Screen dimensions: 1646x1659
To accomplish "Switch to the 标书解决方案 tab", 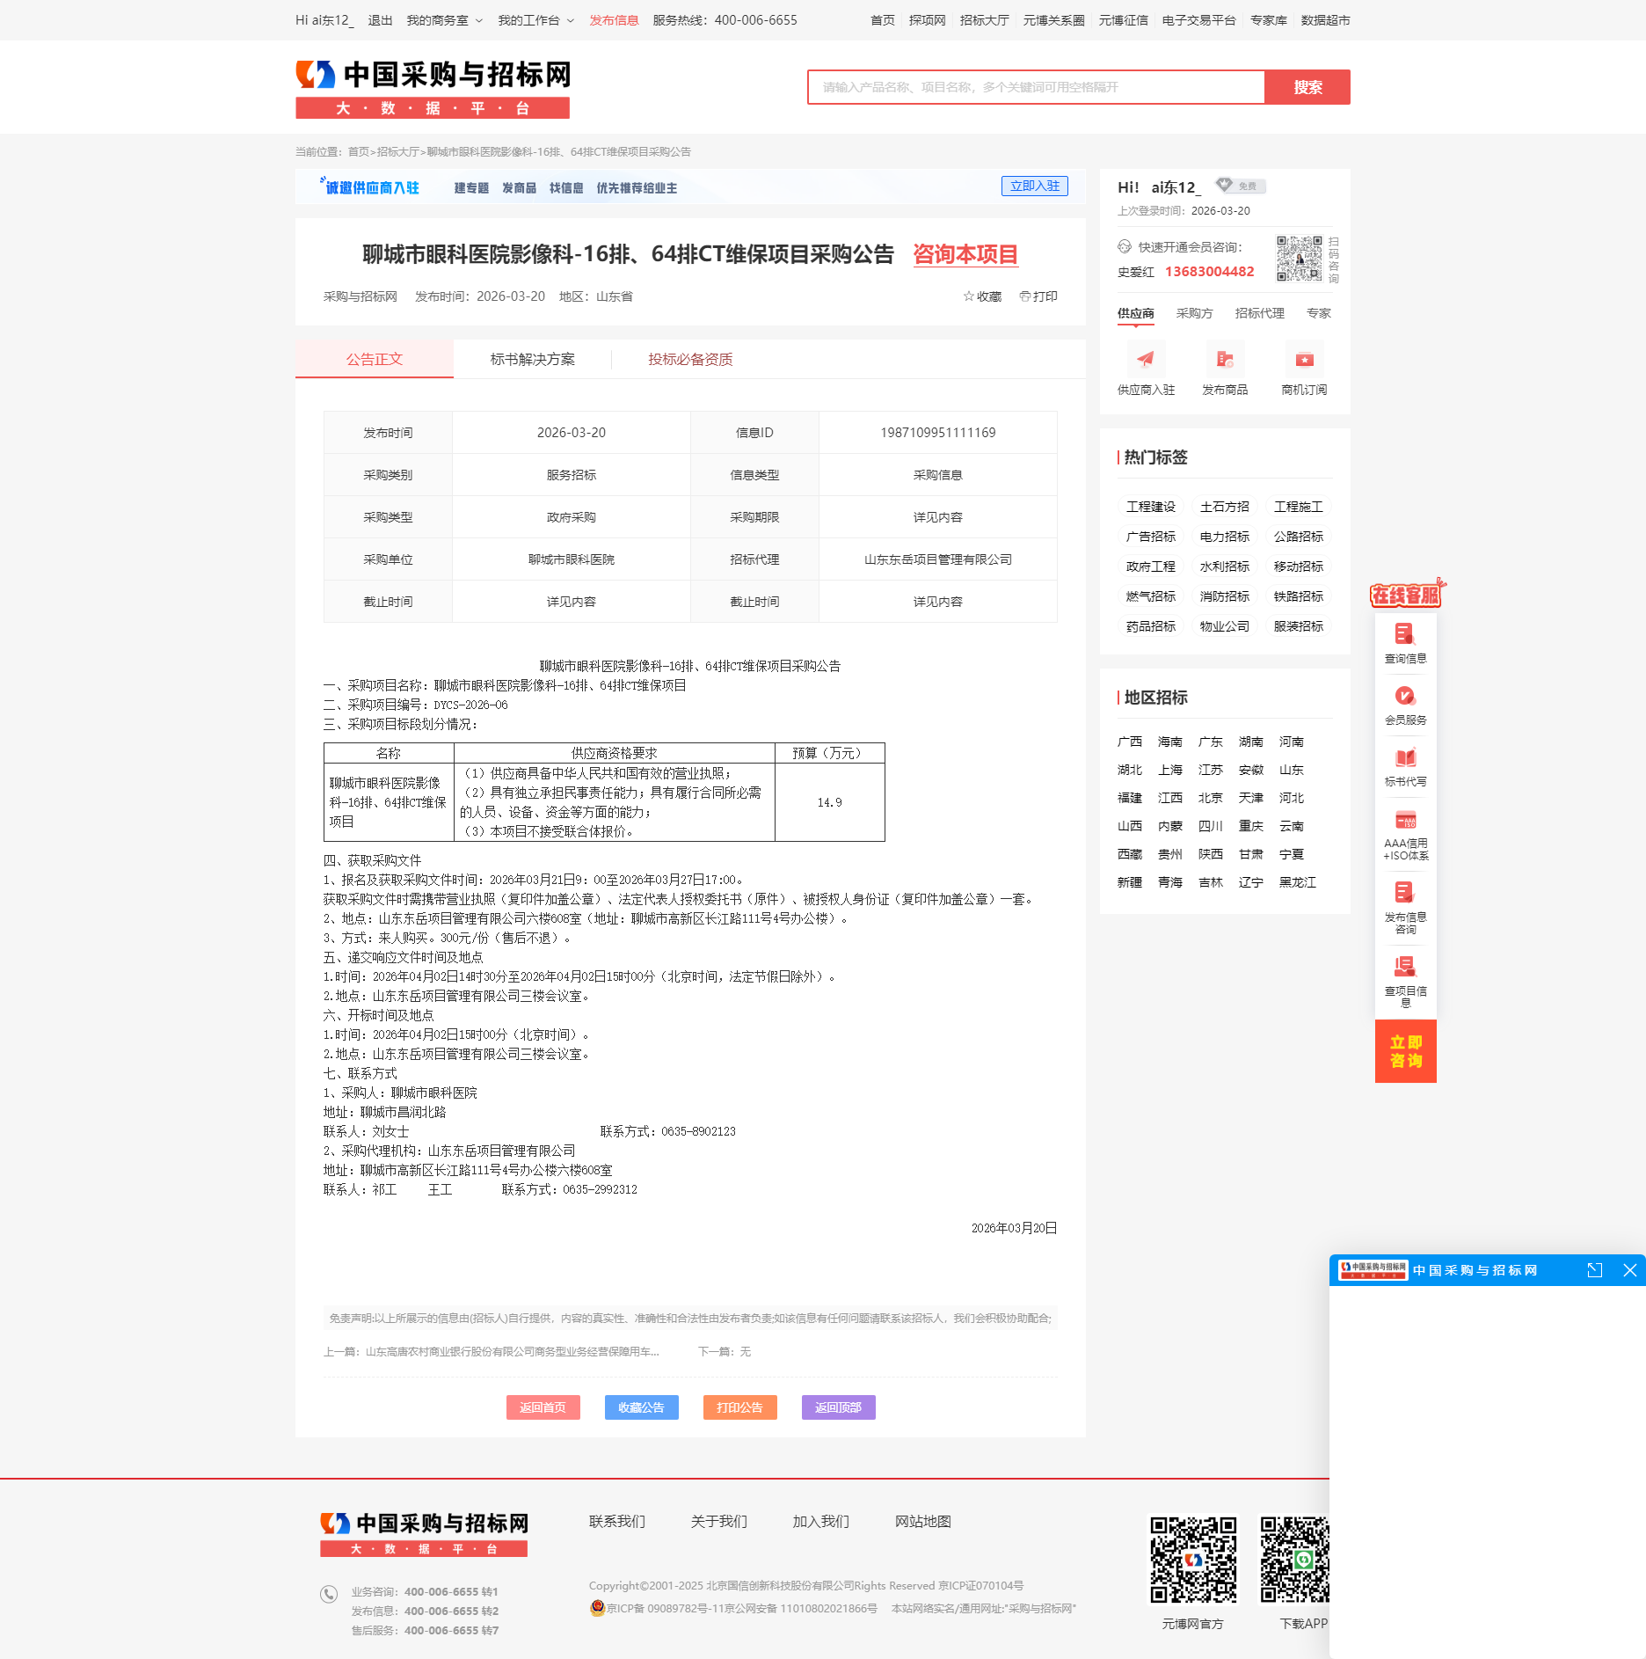I will pyautogui.click(x=532, y=359).
